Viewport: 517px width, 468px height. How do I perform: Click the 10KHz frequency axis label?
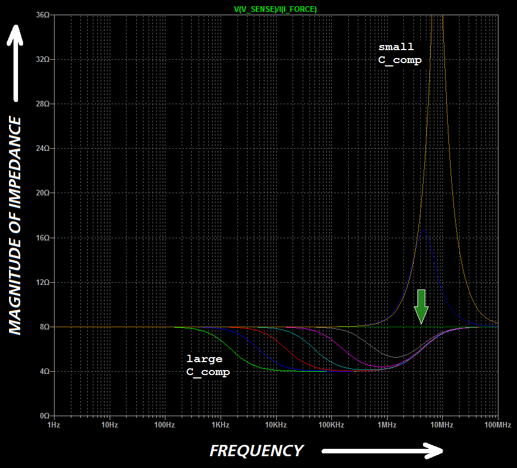pyautogui.click(x=276, y=425)
